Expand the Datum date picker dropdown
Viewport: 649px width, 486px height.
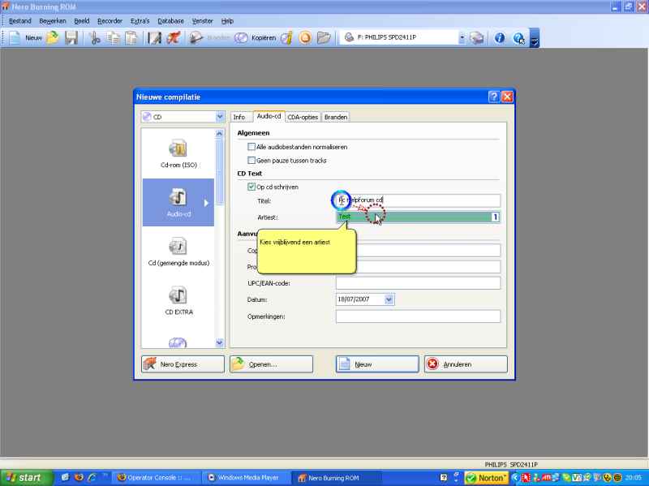coord(389,299)
